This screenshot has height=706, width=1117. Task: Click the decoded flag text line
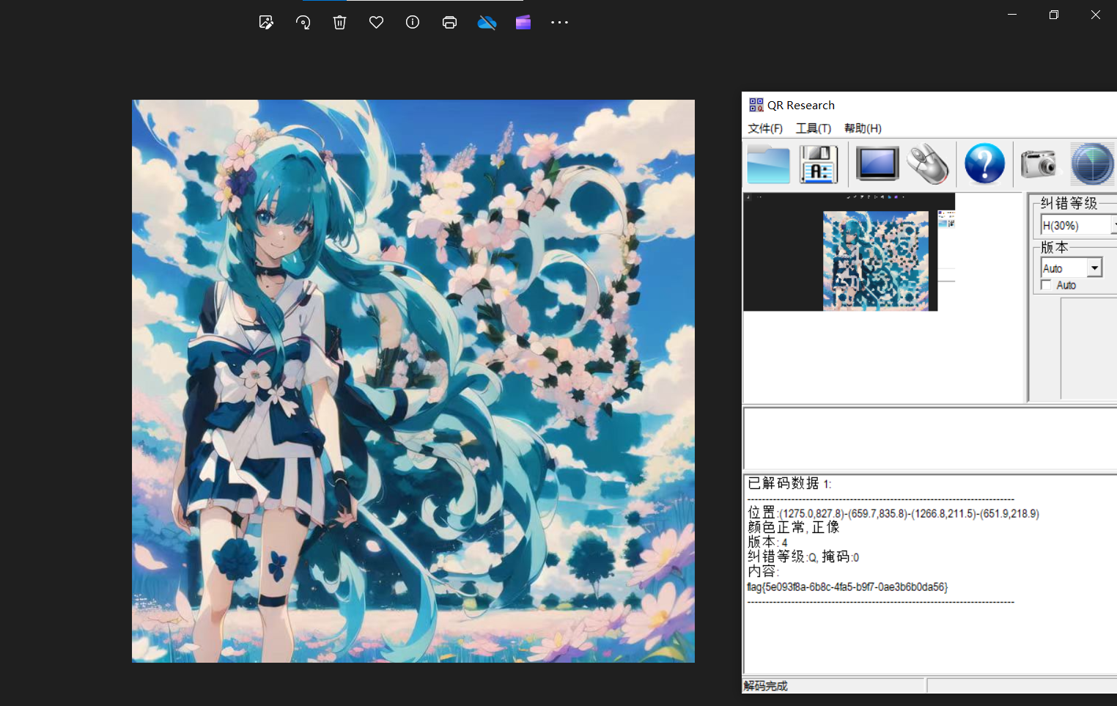(847, 587)
